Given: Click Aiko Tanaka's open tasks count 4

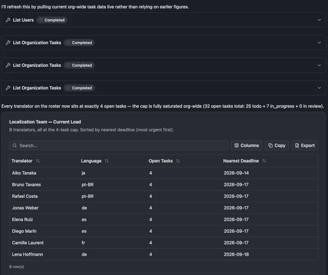Looking at the screenshot, I should click(x=150, y=173).
